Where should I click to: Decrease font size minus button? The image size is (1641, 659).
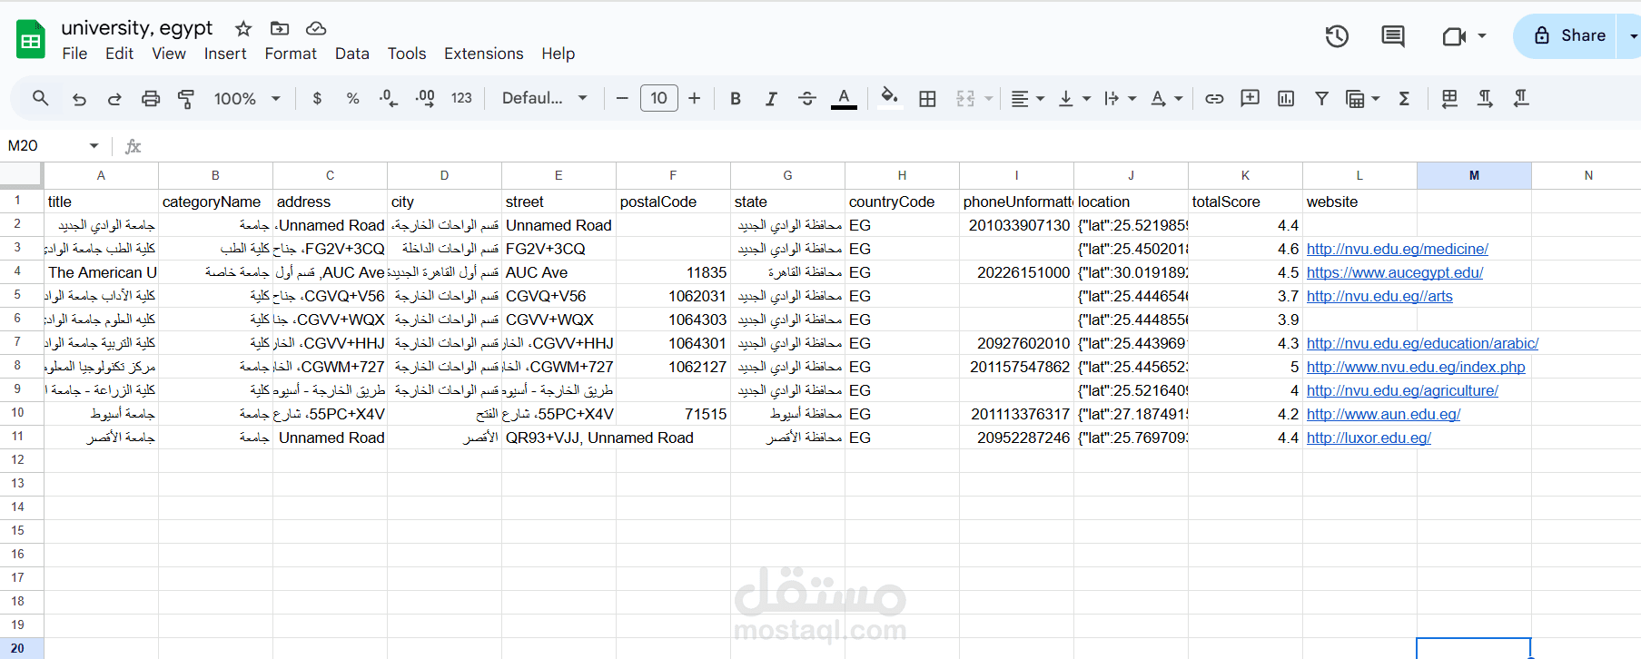point(622,98)
